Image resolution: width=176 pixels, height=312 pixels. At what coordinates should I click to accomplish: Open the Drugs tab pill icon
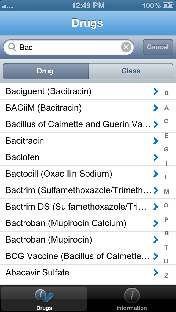pos(44,296)
